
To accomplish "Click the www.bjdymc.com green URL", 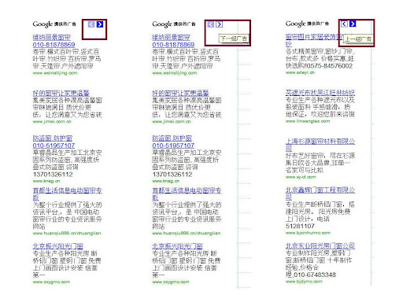I will 304,282.
